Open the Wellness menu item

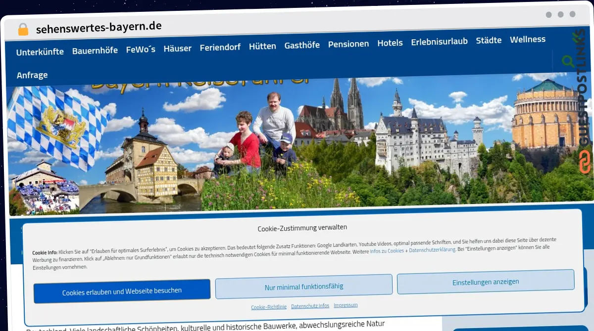click(528, 39)
